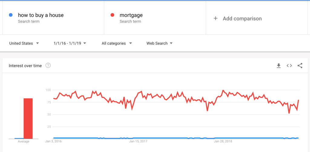Click the Jan 28, 2018 axis label
The height and width of the screenshot is (152, 310).
coord(223,141)
